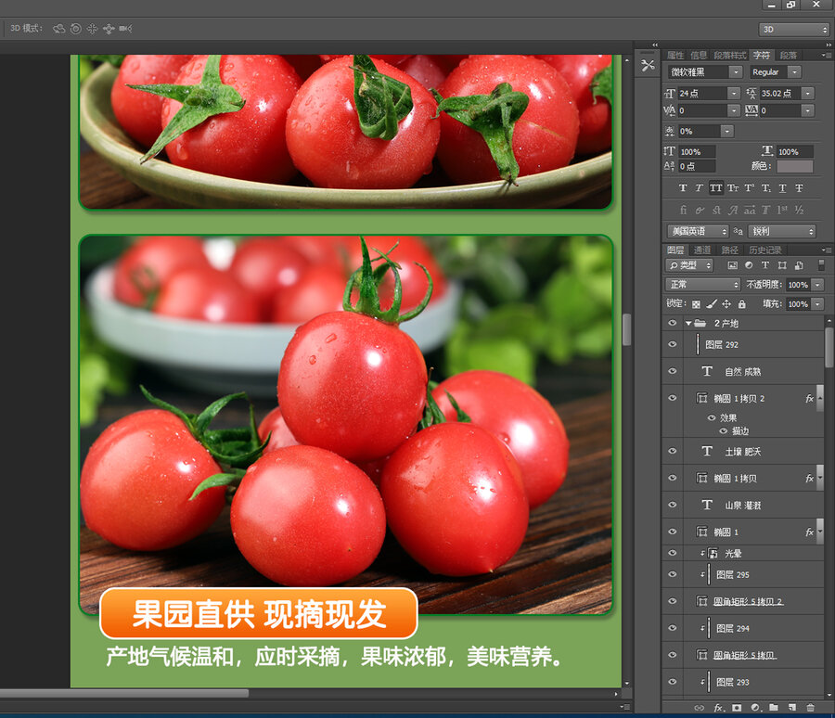Apply strikethrough text style
This screenshot has height=718, width=835.
799,188
